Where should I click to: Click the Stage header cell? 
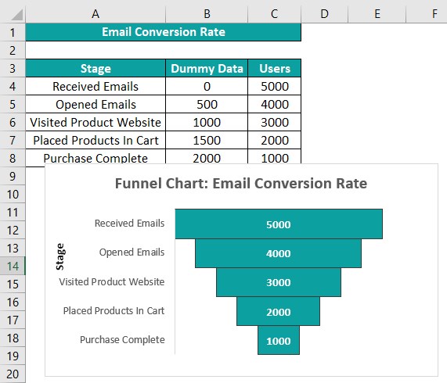(x=96, y=68)
